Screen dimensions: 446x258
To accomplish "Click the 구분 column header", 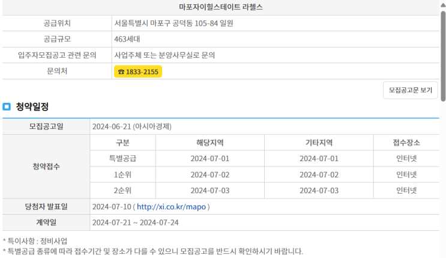I will click(122, 143).
